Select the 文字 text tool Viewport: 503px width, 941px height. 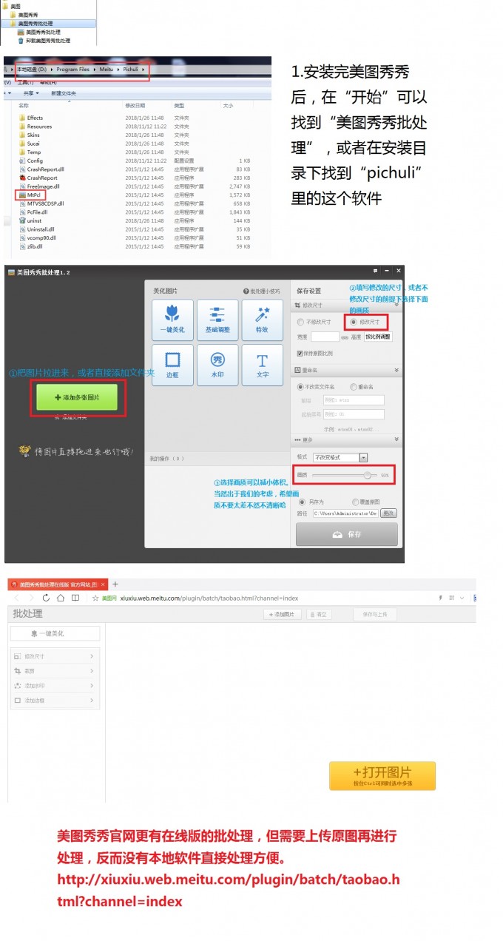262,365
